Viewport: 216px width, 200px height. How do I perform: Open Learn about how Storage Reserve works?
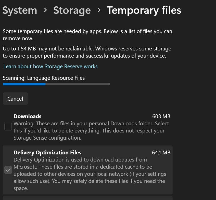(50, 66)
